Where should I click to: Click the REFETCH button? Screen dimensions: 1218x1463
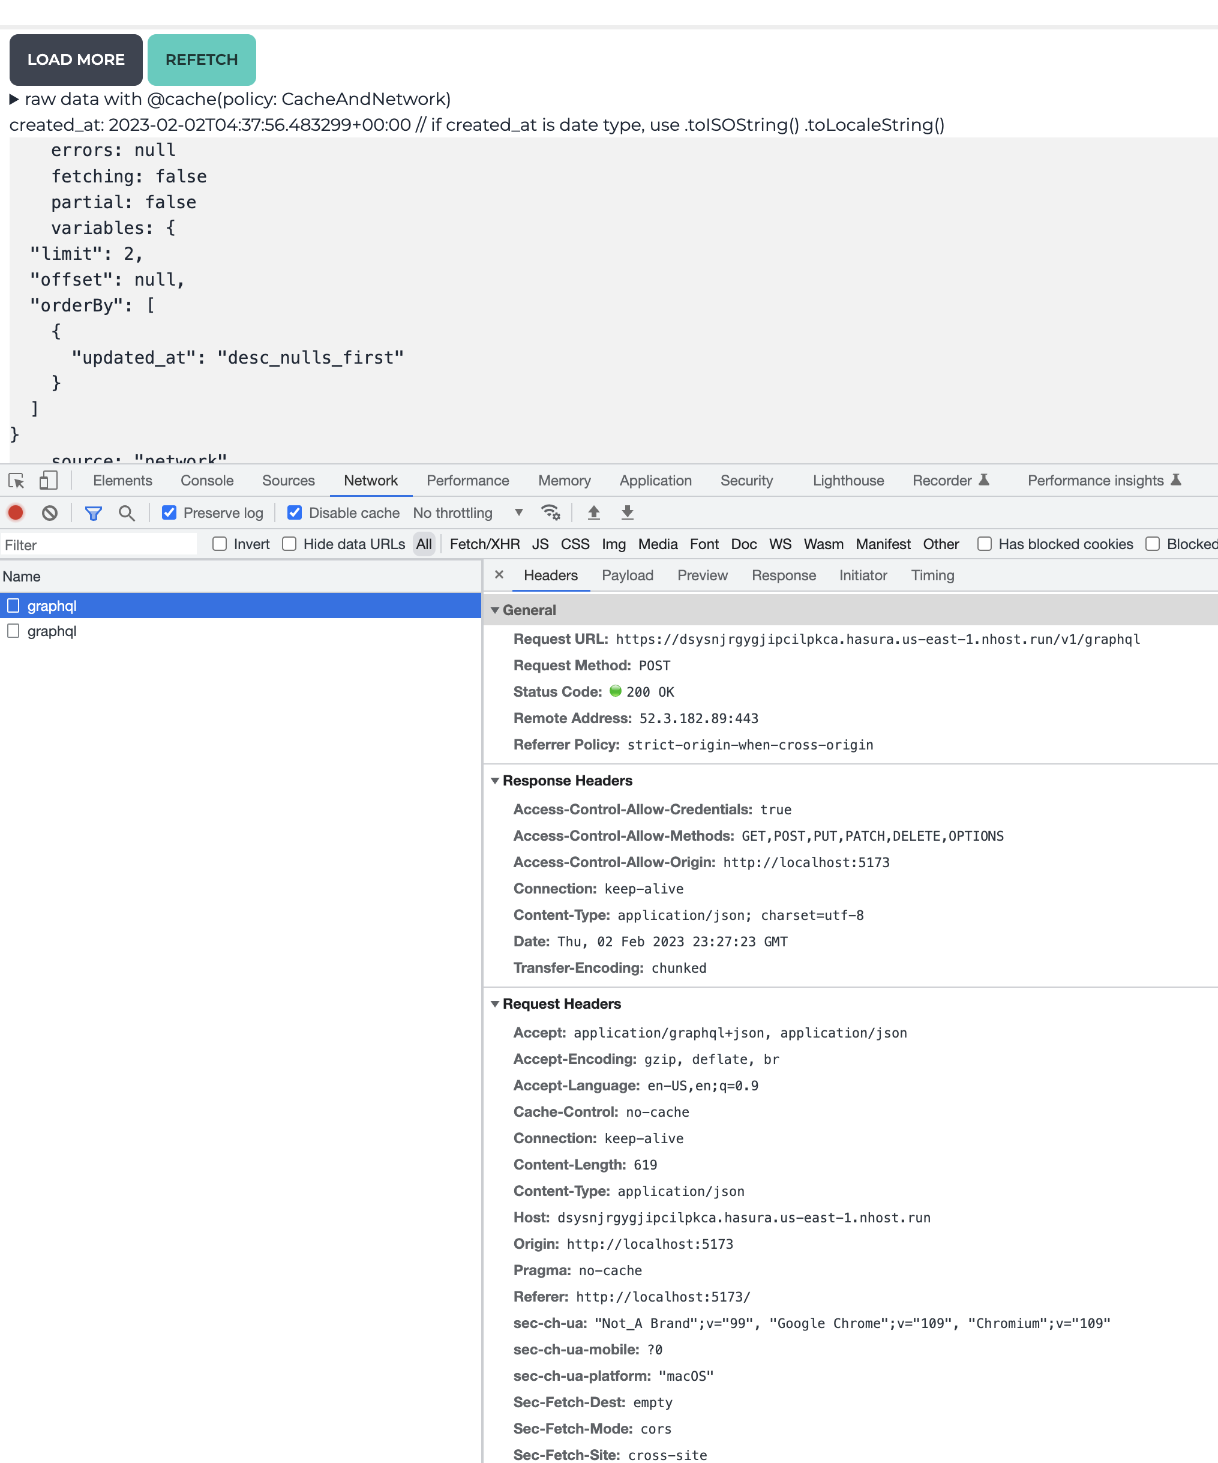pos(201,60)
